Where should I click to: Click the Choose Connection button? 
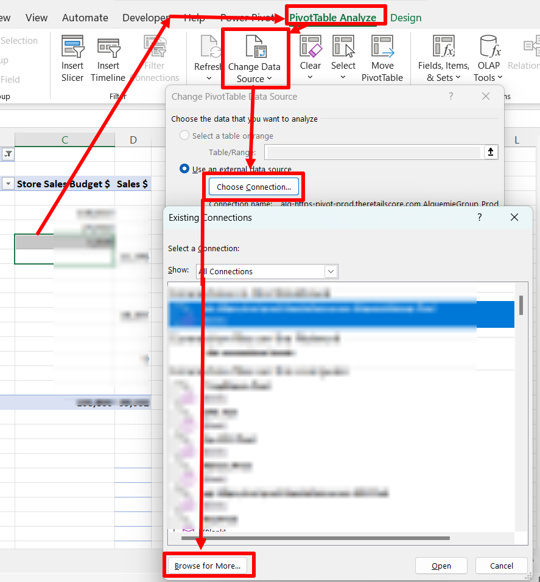click(254, 187)
